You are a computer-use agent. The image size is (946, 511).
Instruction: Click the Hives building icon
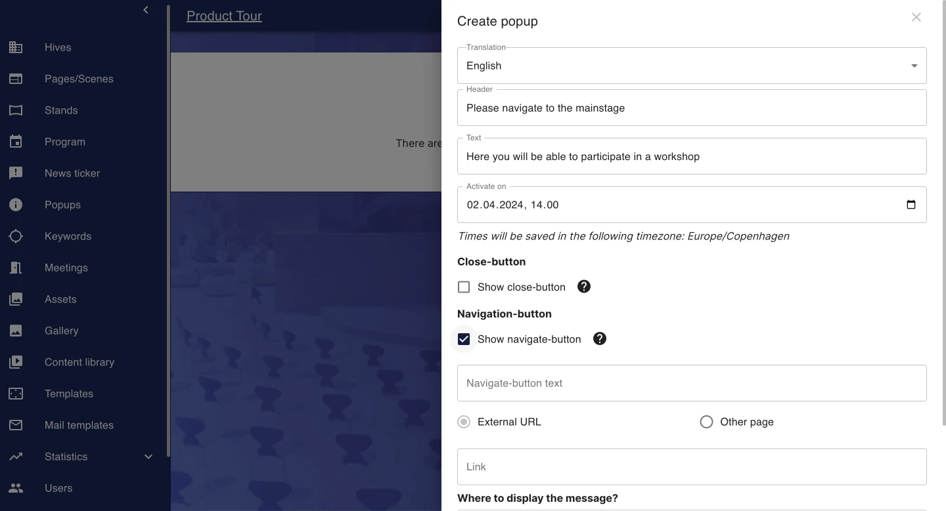point(16,47)
